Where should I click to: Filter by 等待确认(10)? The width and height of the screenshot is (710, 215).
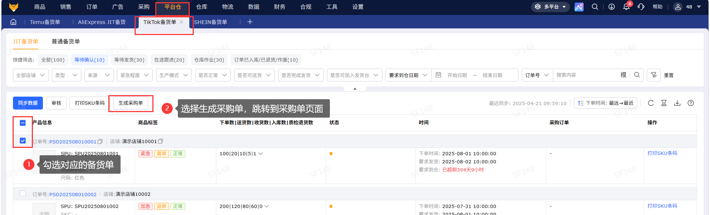point(89,60)
